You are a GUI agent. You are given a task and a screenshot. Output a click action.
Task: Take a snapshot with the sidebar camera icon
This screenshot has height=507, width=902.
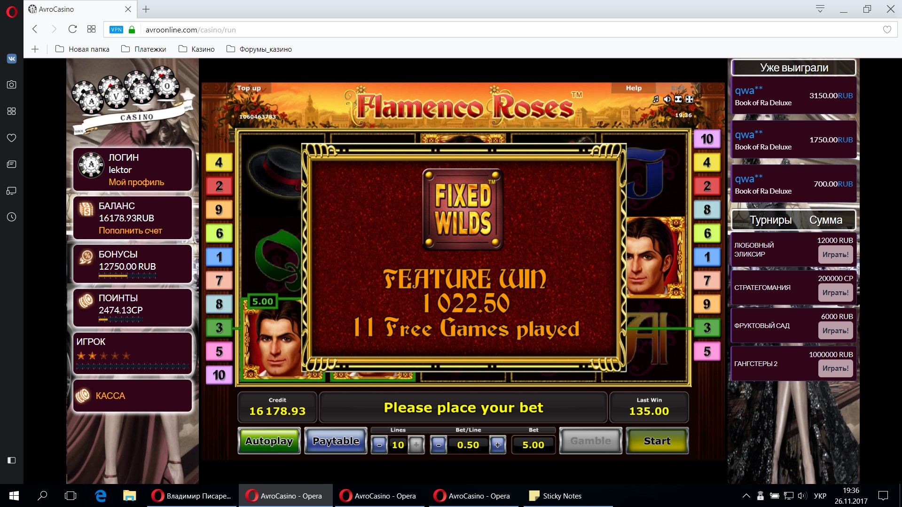pos(12,85)
